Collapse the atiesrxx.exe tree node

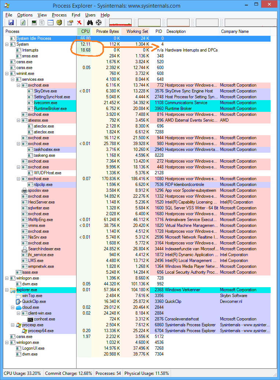coord(18,121)
